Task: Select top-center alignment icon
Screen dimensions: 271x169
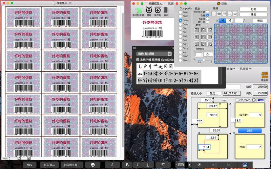Action: click(x=203, y=30)
